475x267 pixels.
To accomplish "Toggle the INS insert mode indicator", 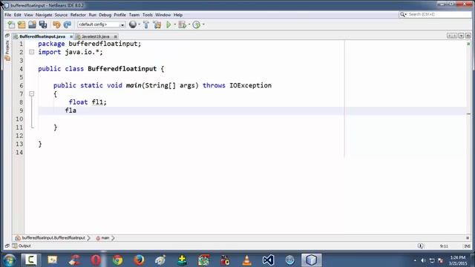I will coord(467,246).
